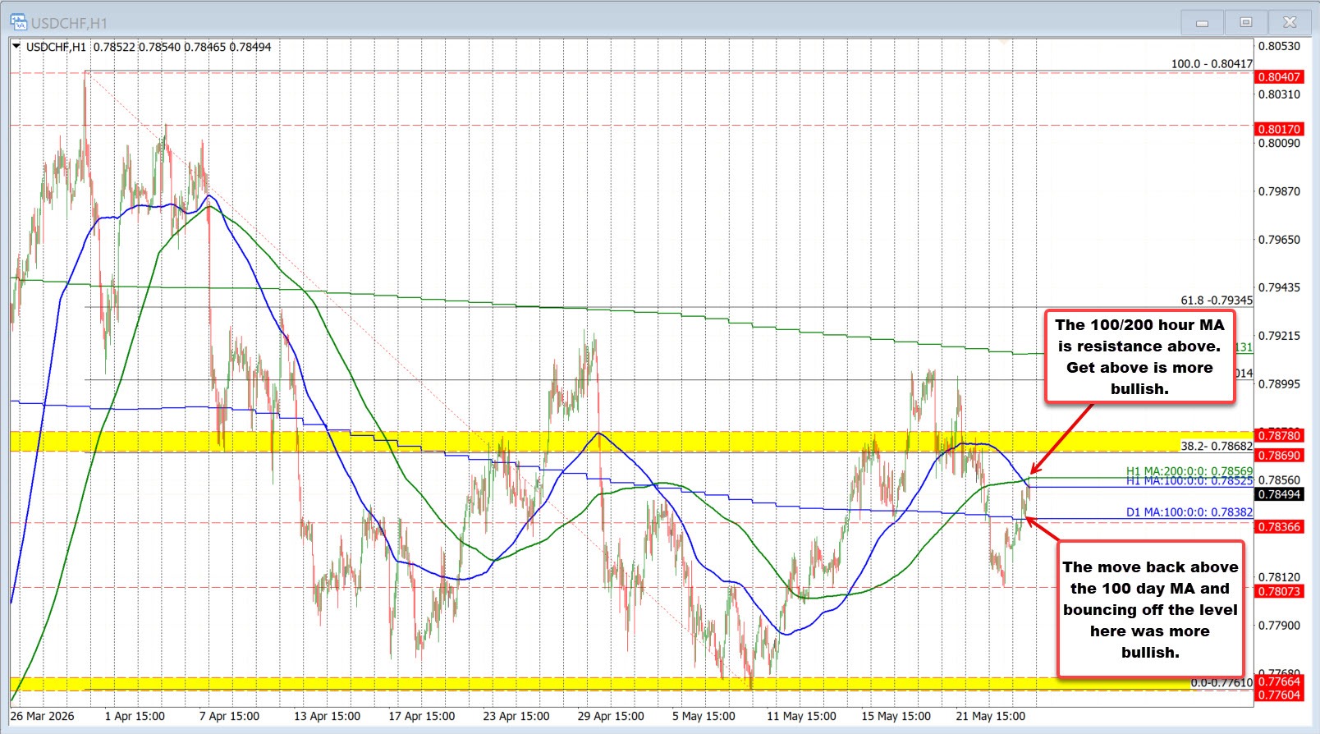Click the 0.79435 price scale value
The image size is (1320, 734).
coord(1279,287)
